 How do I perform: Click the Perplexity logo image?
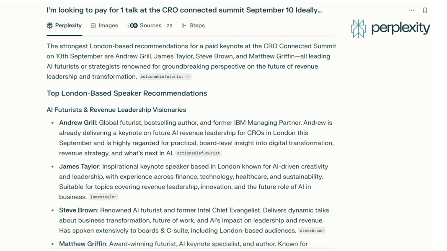[x=390, y=28]
